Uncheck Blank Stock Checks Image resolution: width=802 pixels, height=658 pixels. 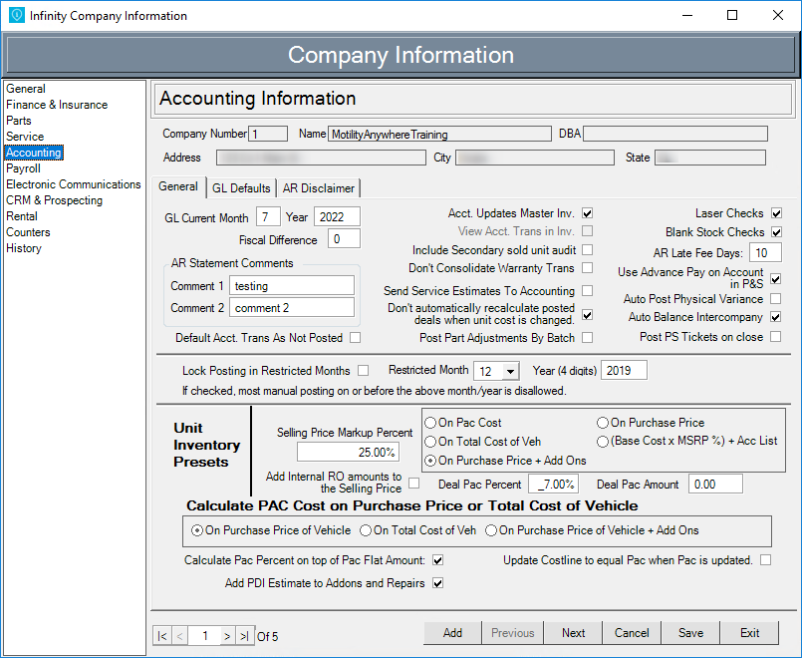[x=776, y=231]
